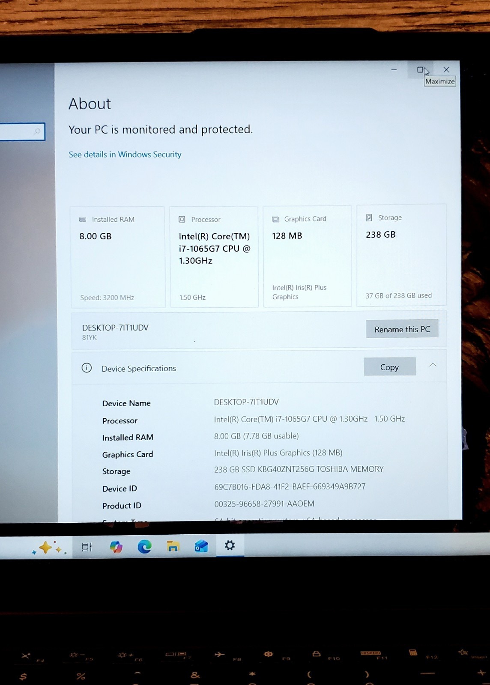Click the Storage card icon
The height and width of the screenshot is (685, 490).
click(x=369, y=218)
